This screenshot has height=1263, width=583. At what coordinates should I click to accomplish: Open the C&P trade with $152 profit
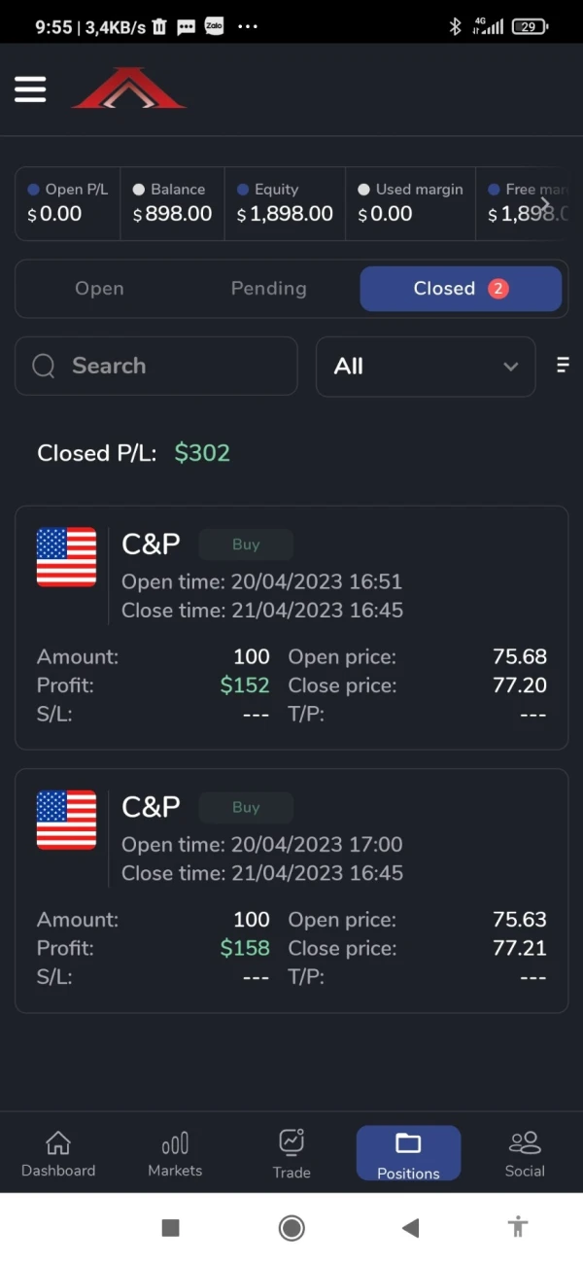tap(291, 628)
